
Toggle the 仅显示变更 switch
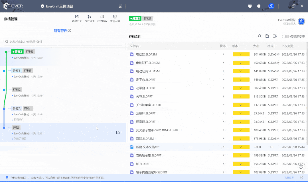tap(285, 36)
